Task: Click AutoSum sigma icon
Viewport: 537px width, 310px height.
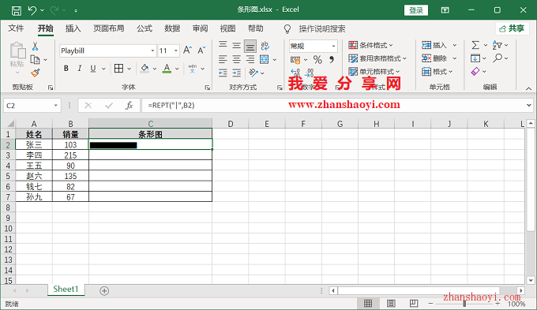Action: tap(475, 45)
